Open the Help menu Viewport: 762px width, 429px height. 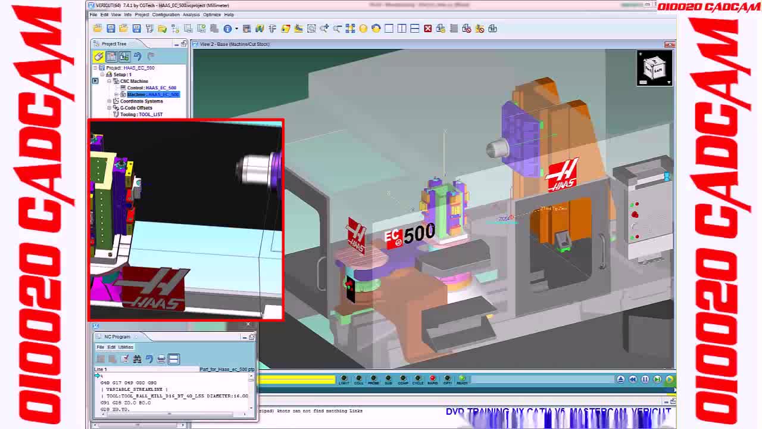(x=229, y=14)
